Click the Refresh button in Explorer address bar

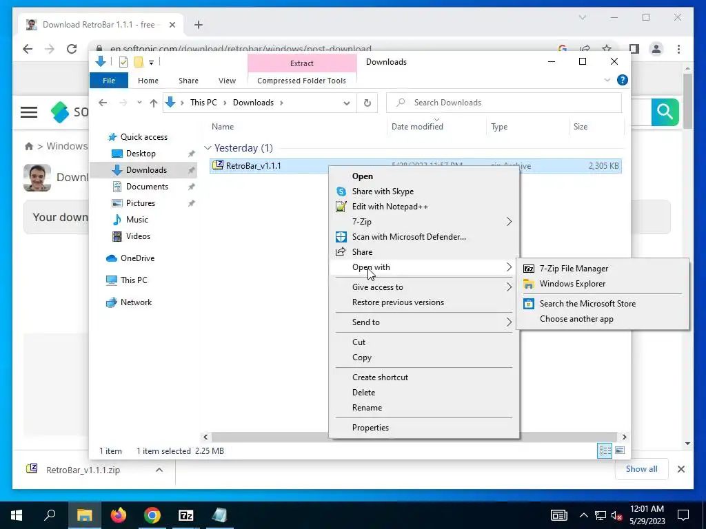tap(367, 103)
